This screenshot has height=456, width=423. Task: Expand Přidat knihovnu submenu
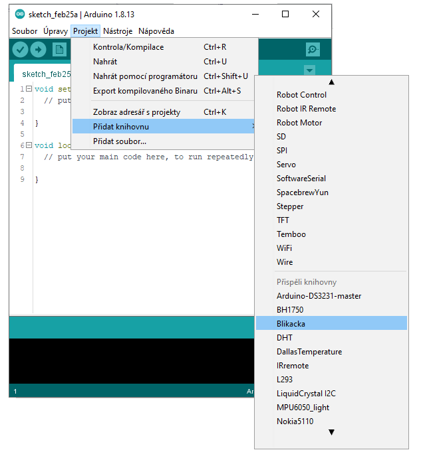tap(164, 127)
